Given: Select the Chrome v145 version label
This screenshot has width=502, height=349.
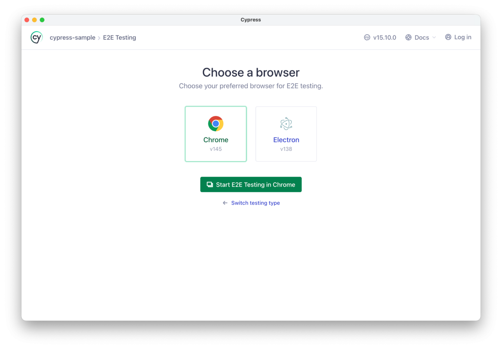Looking at the screenshot, I should 216,149.
